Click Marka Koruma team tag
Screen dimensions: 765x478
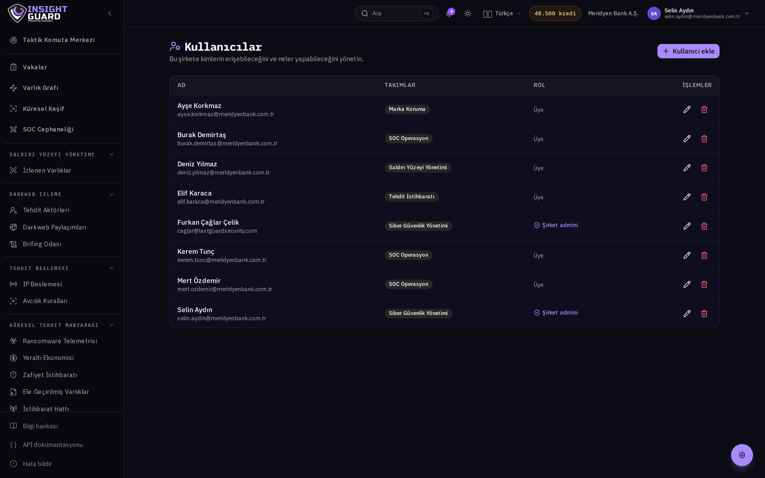407,109
